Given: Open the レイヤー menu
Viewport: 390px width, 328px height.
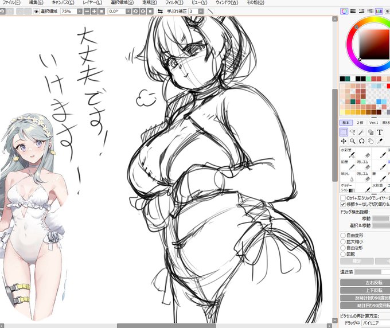Looking at the screenshot, I should click(92, 2).
